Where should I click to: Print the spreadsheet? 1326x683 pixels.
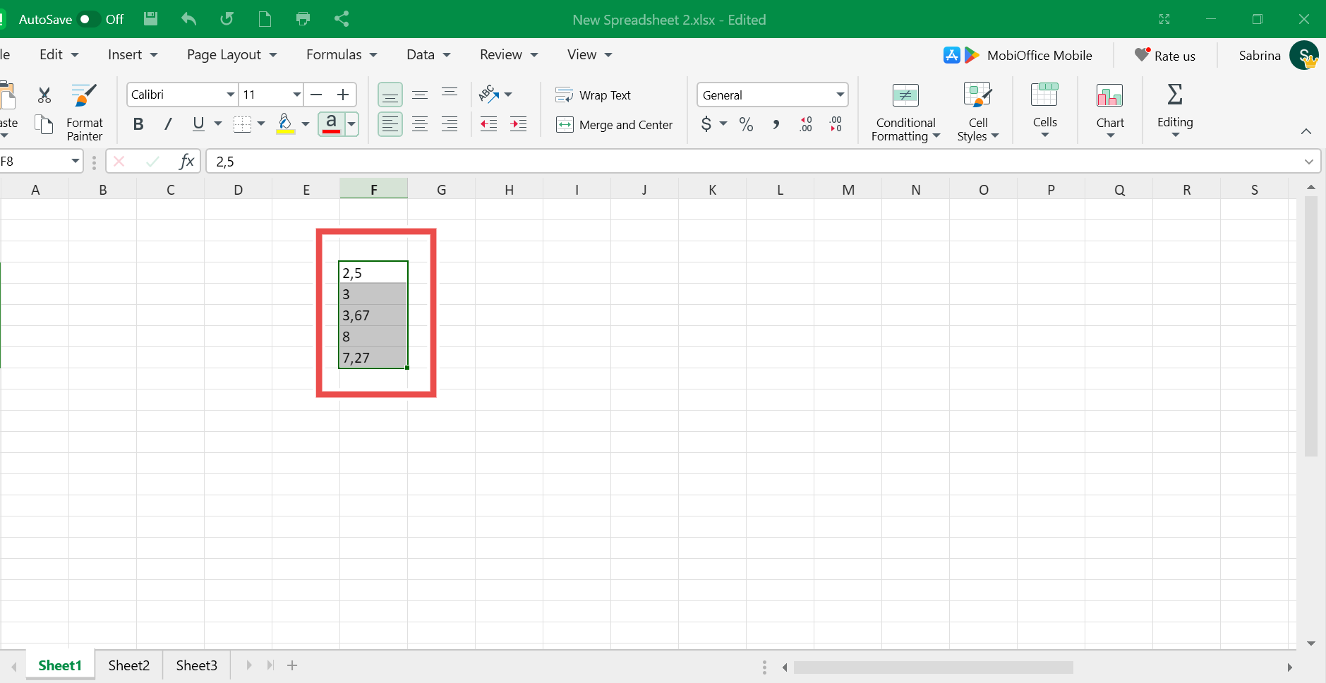(x=303, y=19)
